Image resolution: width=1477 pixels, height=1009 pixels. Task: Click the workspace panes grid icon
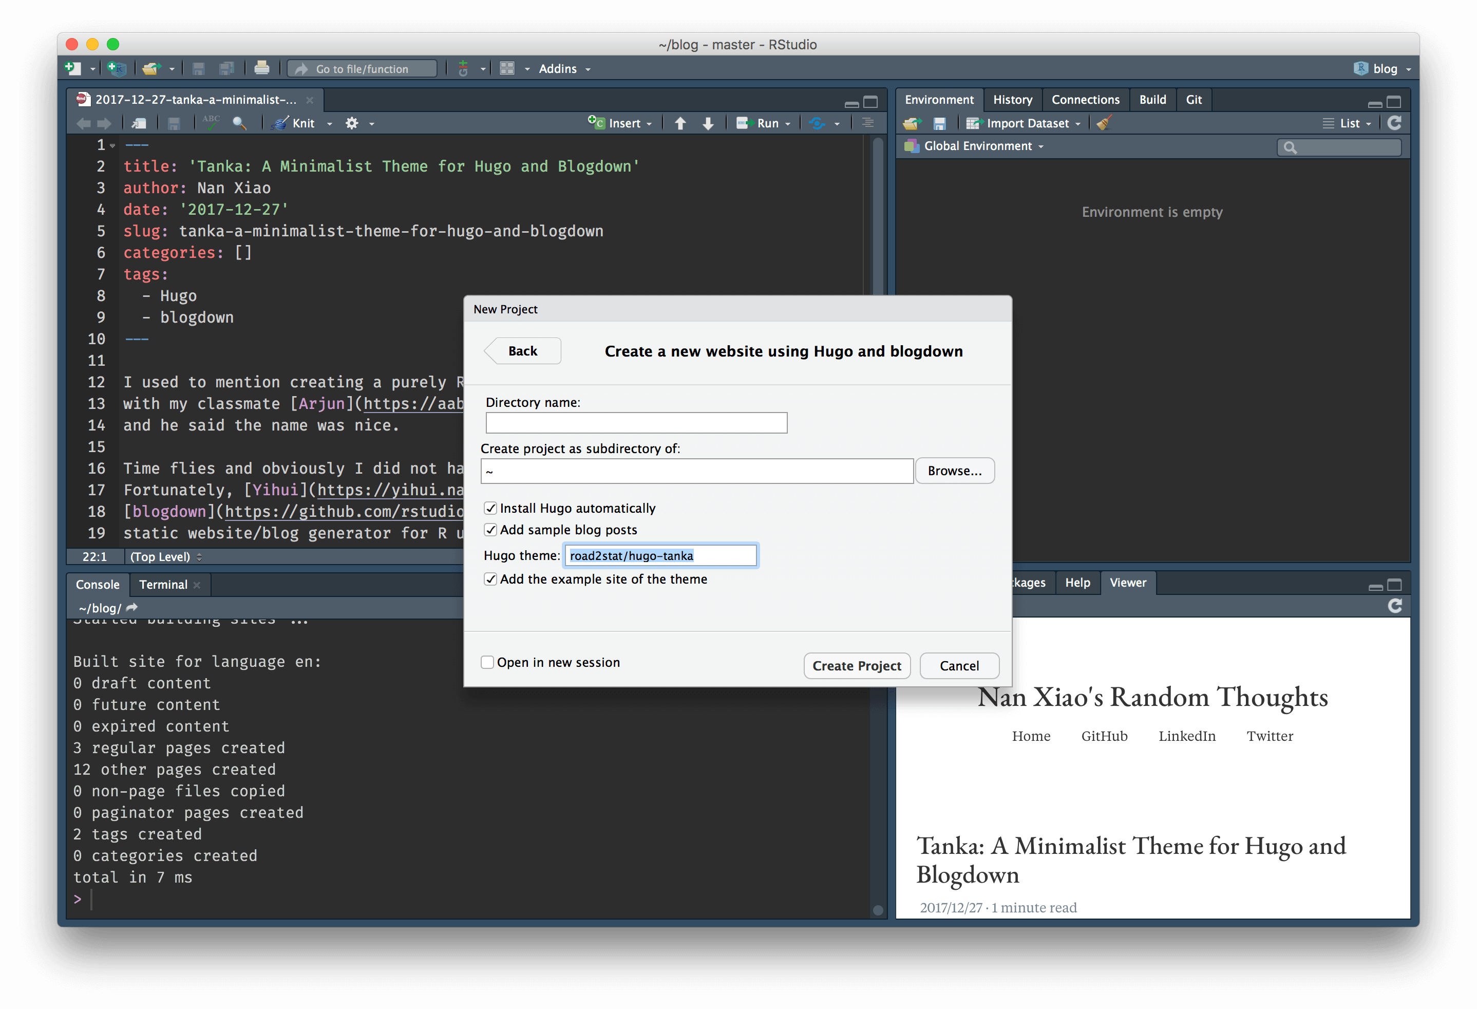[x=506, y=68]
